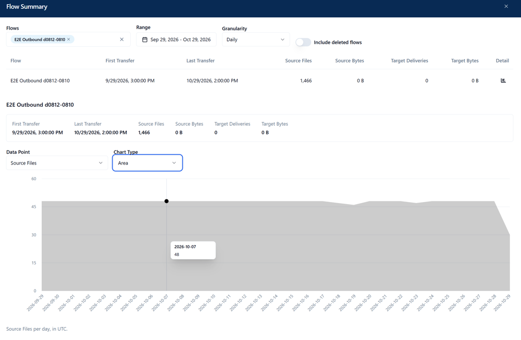Open the calendar icon in Range field
The width and height of the screenshot is (521, 340).
click(x=145, y=40)
